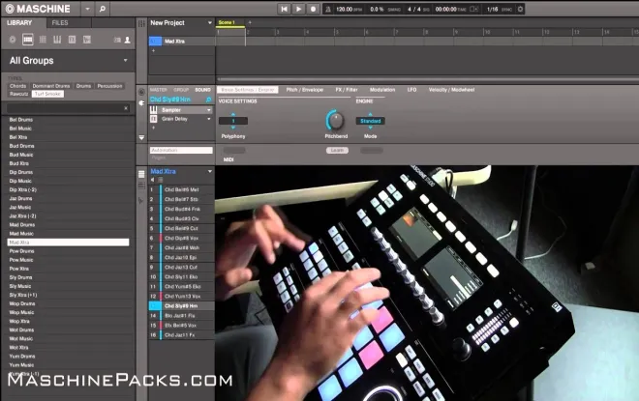Image resolution: width=639 pixels, height=401 pixels.
Task: Select the Rawcutz type tag
Action: click(19, 94)
